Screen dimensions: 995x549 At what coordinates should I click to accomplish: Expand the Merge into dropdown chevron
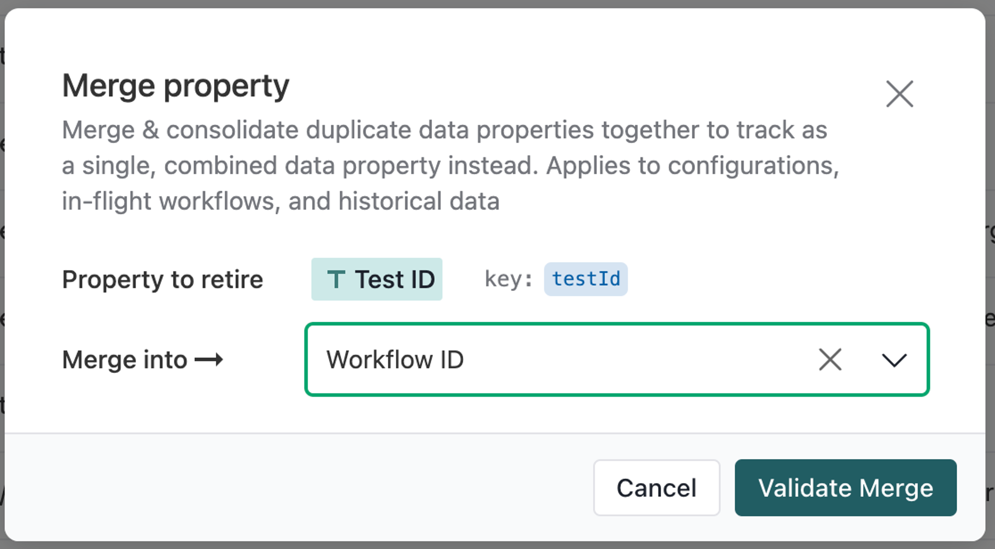[894, 360]
